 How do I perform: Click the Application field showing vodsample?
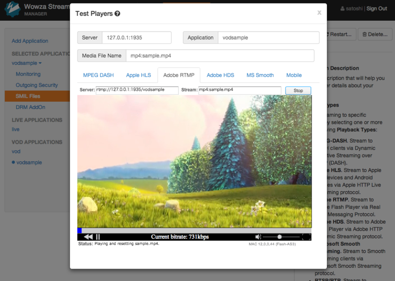269,38
